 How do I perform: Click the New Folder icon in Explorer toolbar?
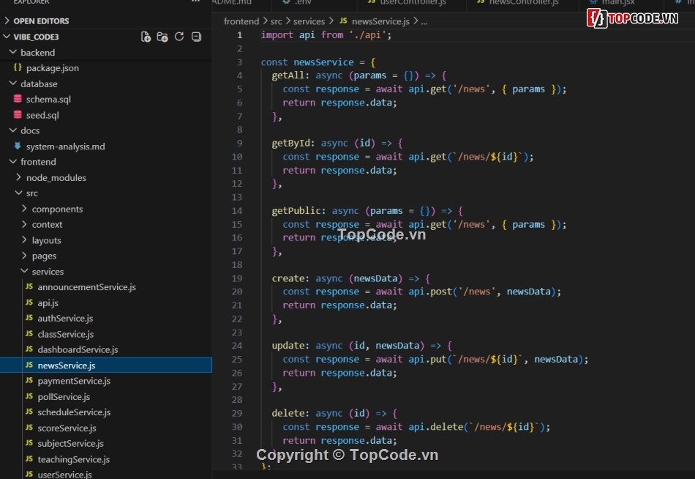coord(162,37)
